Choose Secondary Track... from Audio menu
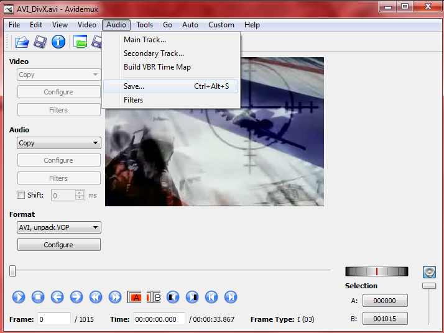This screenshot has height=333, width=444. 171,53
